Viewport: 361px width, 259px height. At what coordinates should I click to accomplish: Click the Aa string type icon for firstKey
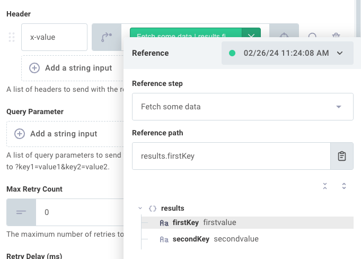point(164,223)
